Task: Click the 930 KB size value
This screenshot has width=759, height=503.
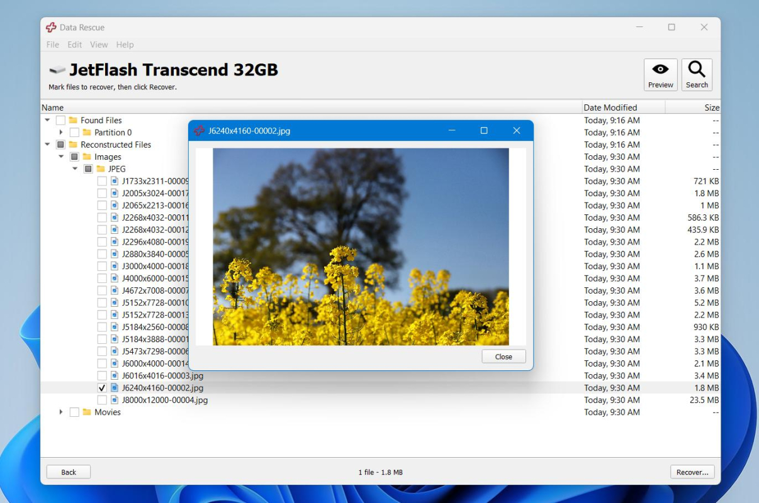Action: (706, 327)
